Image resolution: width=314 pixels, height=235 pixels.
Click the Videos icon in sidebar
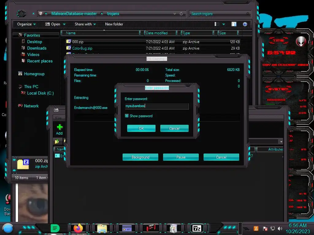click(23, 54)
